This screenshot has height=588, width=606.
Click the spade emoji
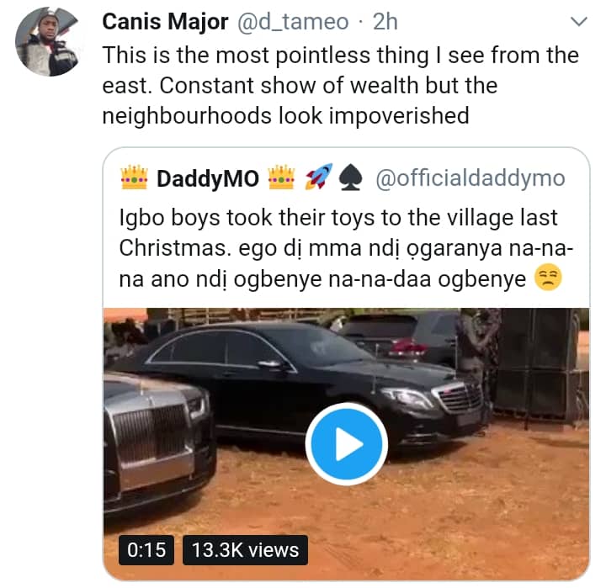pyautogui.click(x=348, y=178)
